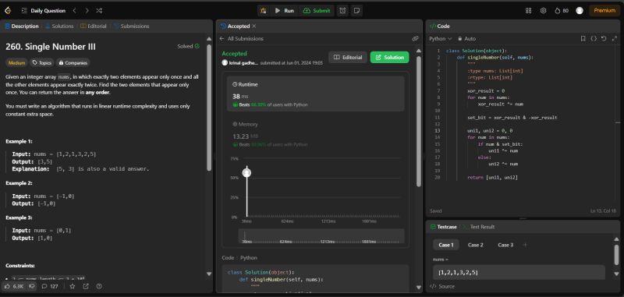Show the Topics tag

[x=42, y=63]
